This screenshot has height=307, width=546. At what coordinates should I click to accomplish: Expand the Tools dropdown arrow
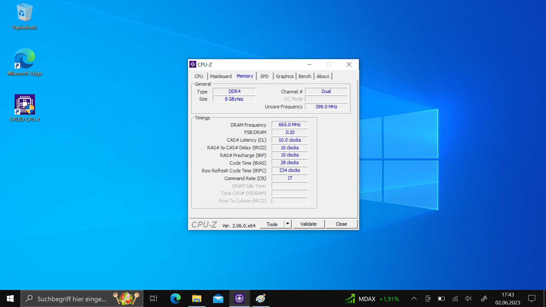[x=288, y=224]
